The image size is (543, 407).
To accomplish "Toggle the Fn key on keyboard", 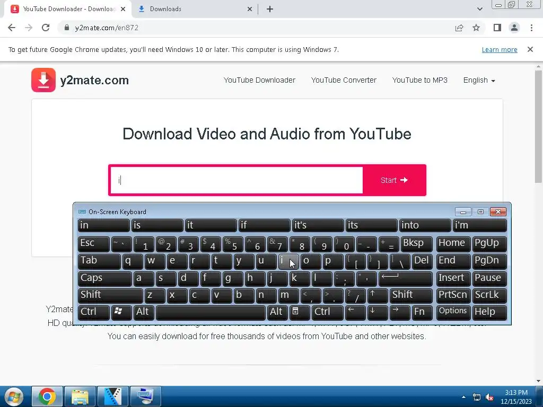I will 422,312.
